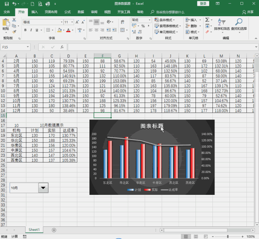This screenshot has width=259, height=239.
Task: Open the 公式 ribbon tab
Action: (67, 12)
